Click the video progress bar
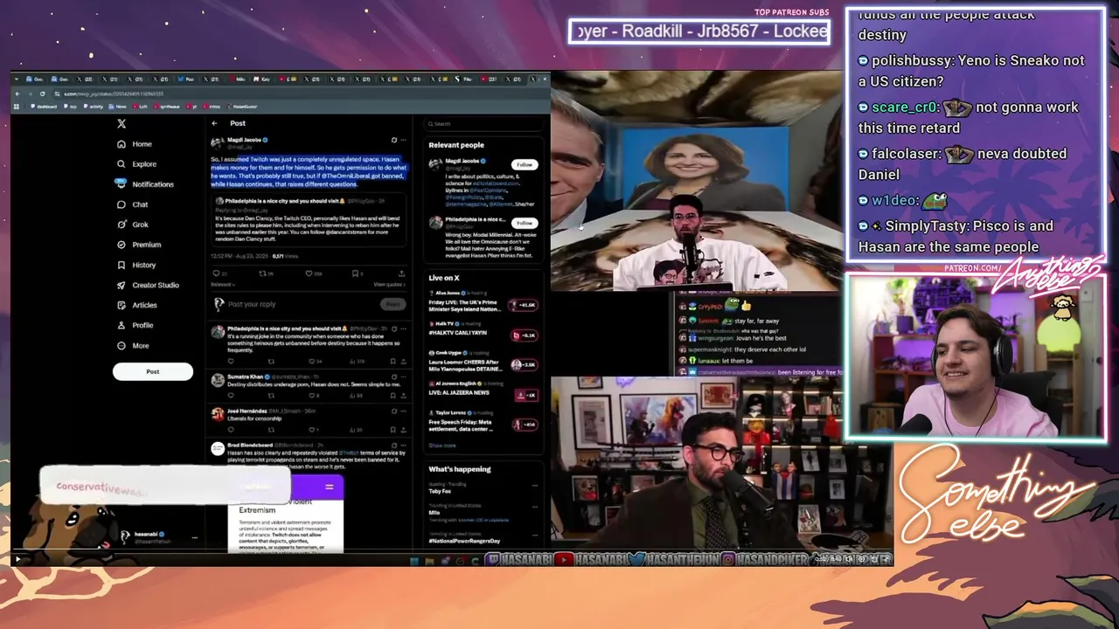Screen dimensions: 1119x629 (452, 551)
